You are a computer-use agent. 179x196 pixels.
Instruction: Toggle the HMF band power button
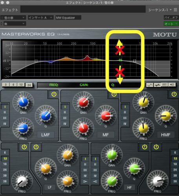click(174, 94)
